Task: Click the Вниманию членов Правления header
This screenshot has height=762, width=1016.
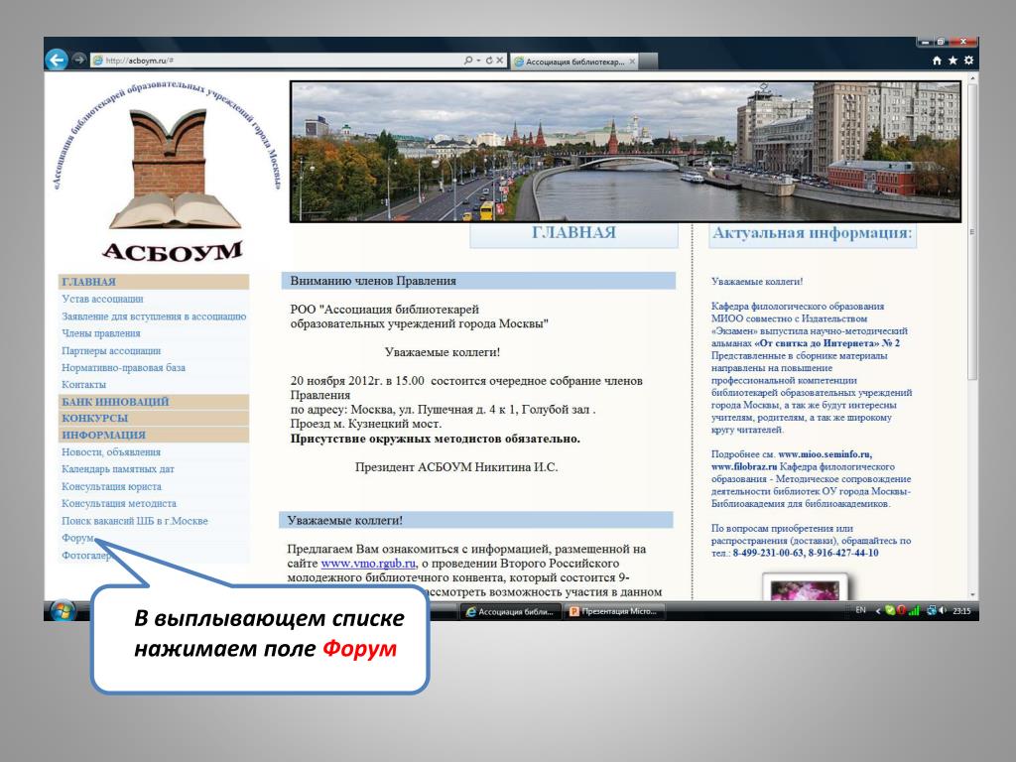Action: pos(479,281)
